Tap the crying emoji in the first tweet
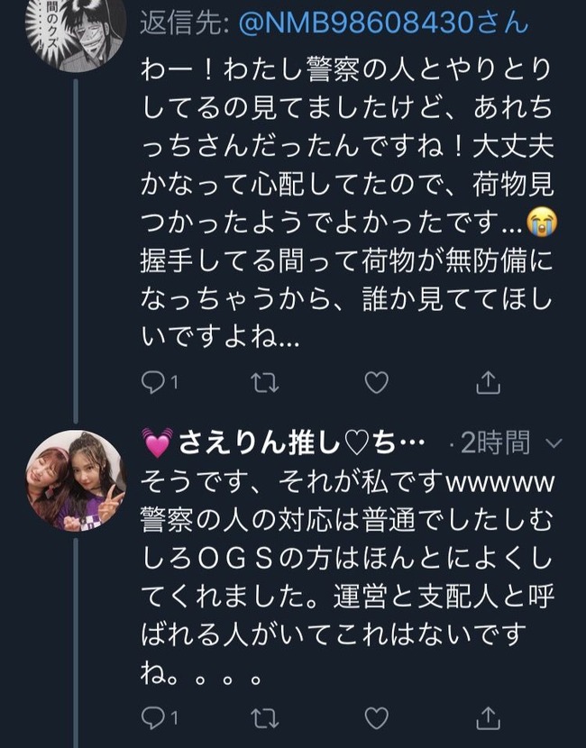586x748 pixels. [x=542, y=223]
